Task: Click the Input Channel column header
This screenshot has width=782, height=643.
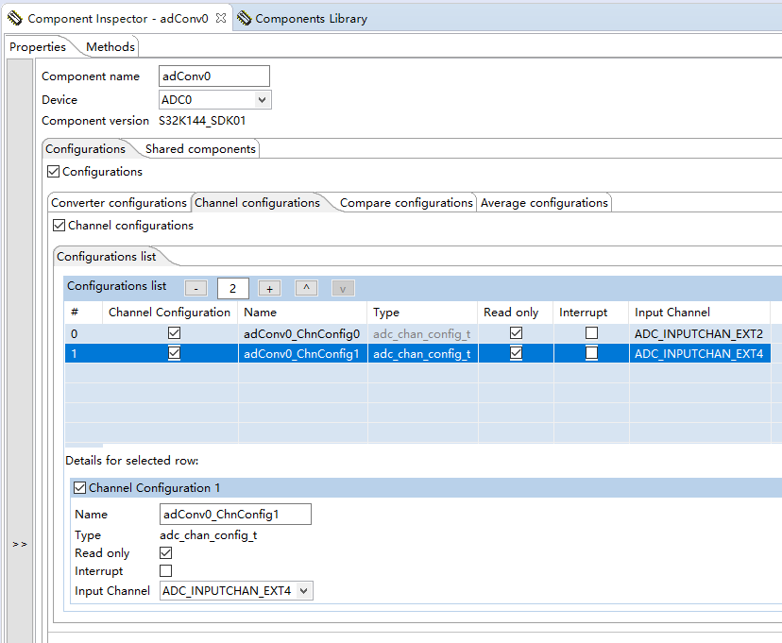Action: point(699,313)
